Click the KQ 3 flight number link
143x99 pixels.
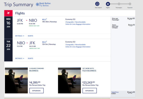tap(44, 19)
